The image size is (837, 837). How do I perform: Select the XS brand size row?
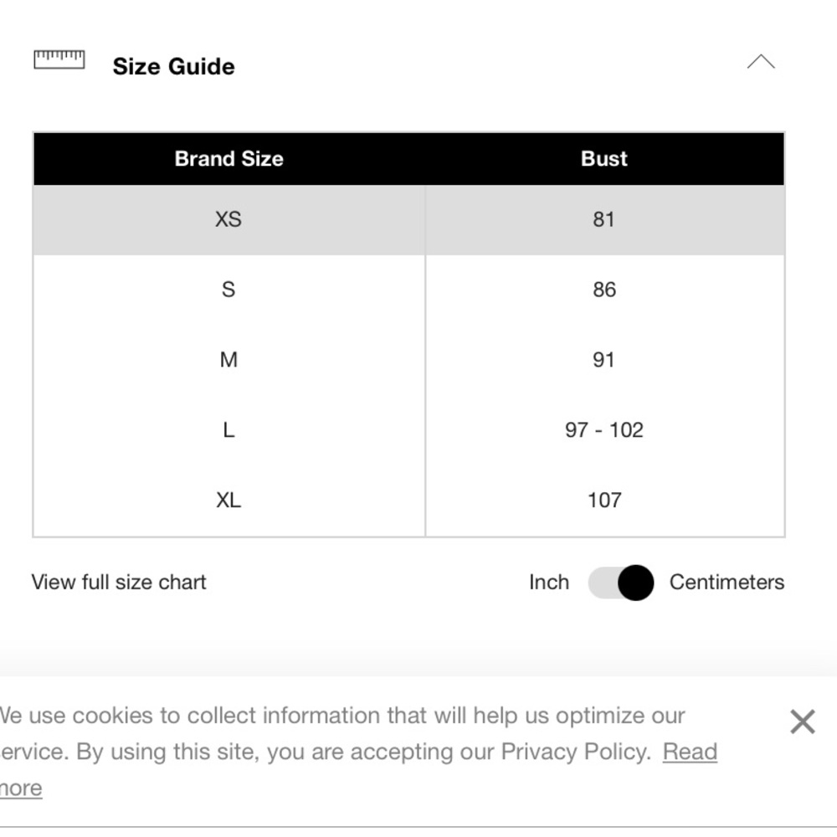[229, 219]
